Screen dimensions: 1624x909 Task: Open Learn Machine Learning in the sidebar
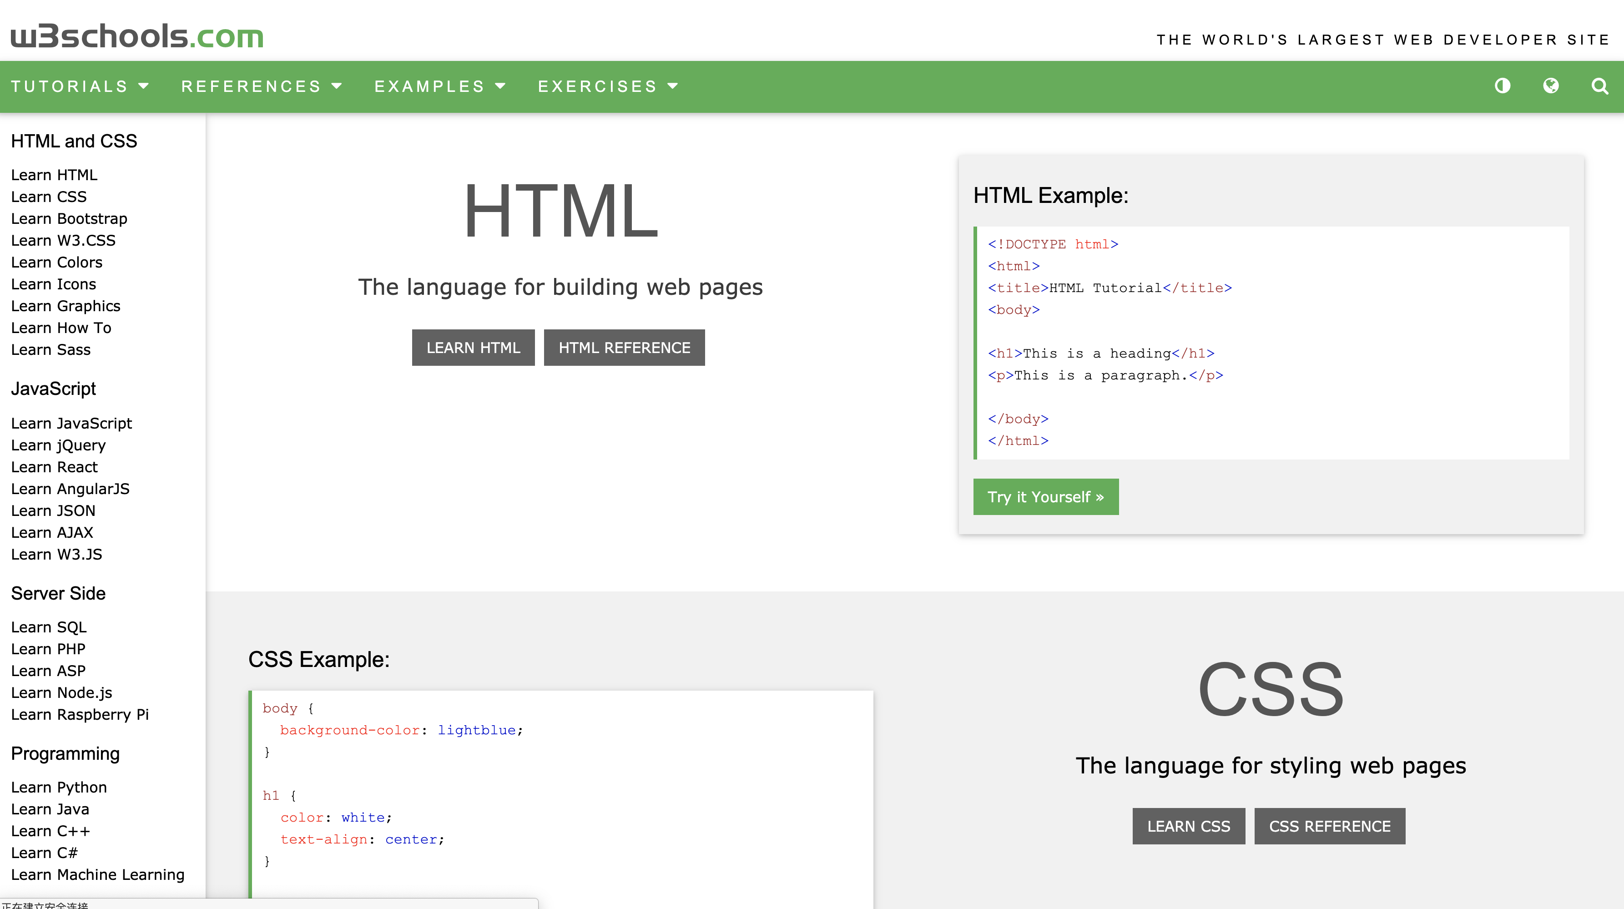(98, 874)
